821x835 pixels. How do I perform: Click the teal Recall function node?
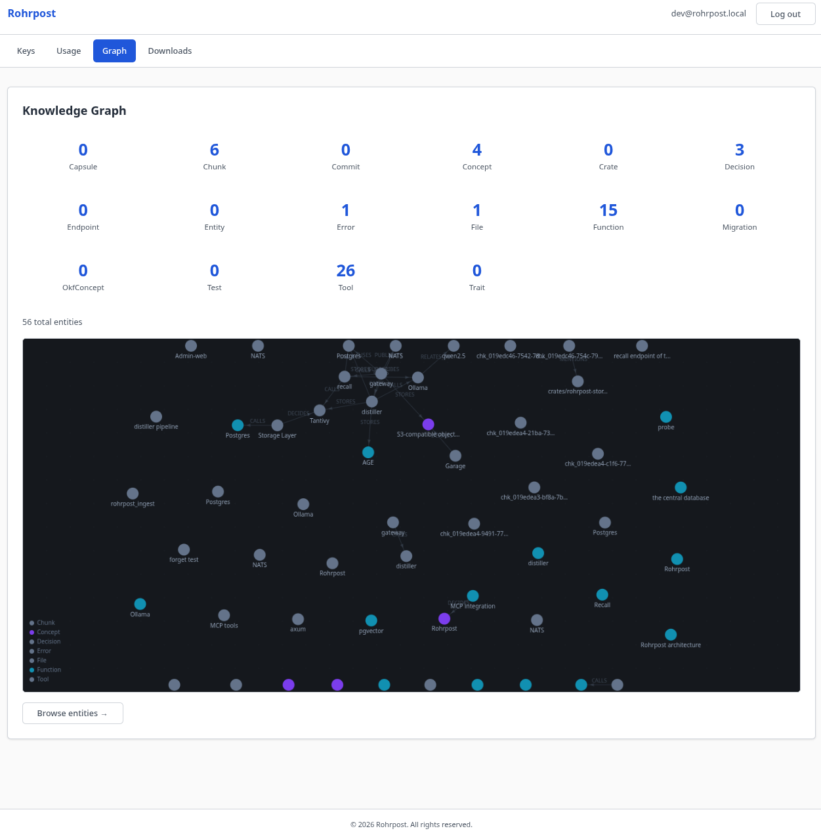click(x=602, y=595)
